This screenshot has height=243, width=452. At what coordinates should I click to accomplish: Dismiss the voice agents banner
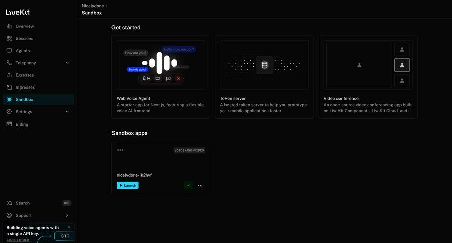[x=69, y=227]
